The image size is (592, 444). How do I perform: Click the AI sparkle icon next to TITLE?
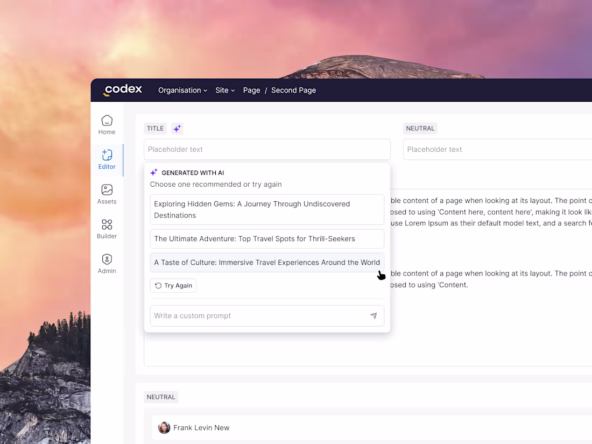(x=177, y=128)
